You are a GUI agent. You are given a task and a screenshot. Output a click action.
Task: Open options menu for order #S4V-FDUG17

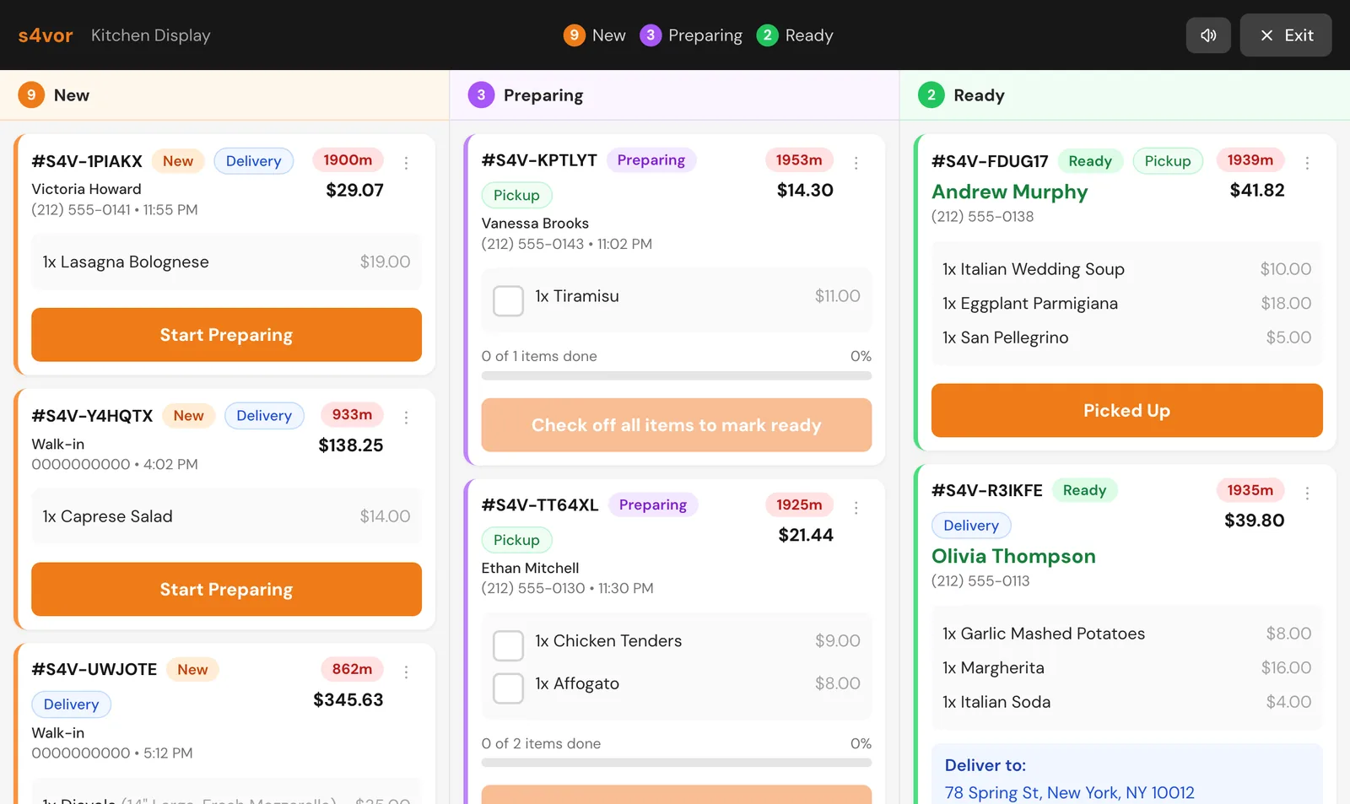point(1307,163)
